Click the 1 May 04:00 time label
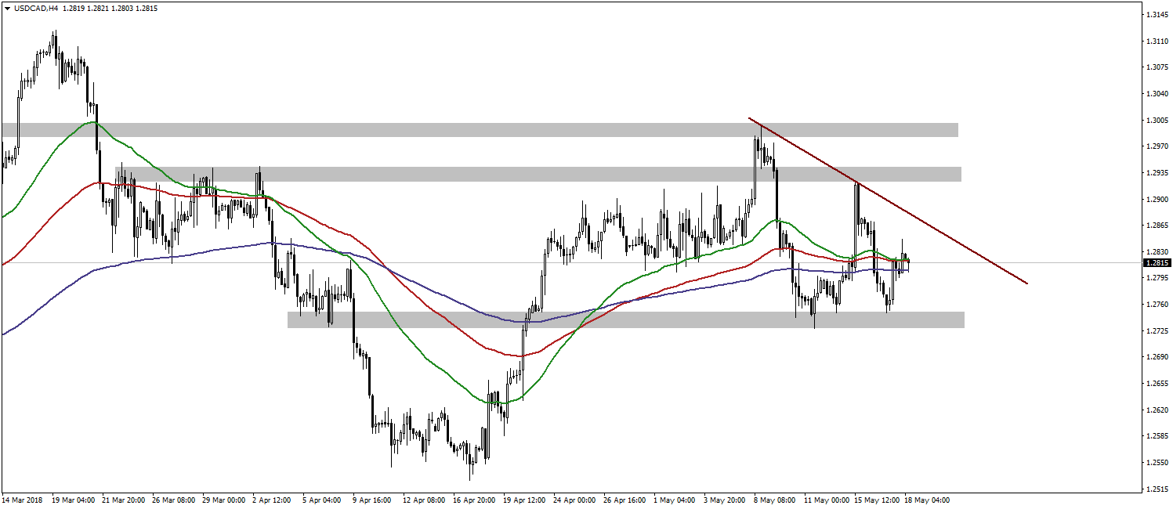Viewport: 1173px width, 509px height. [676, 499]
